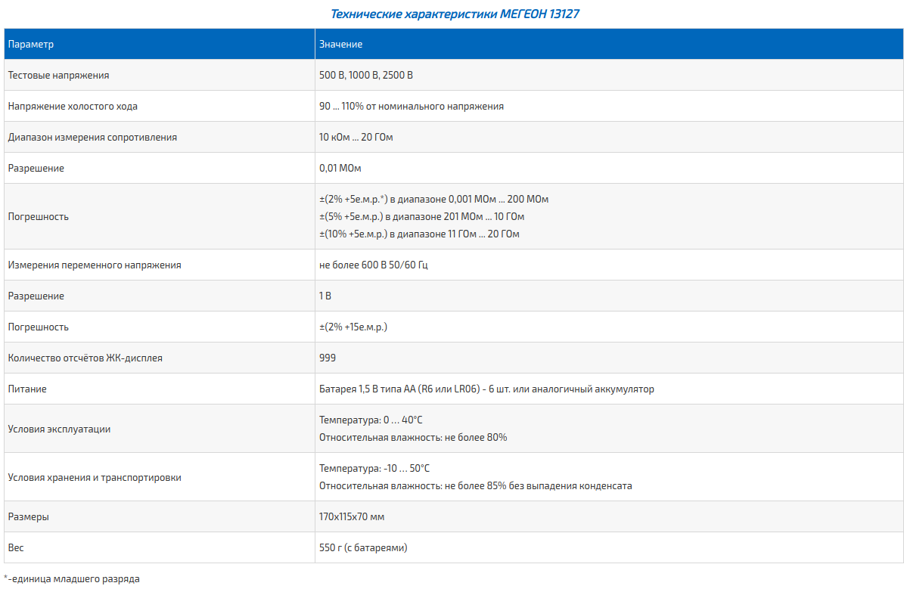Select 'Относительная влажность: не более 80%'

coord(413,438)
